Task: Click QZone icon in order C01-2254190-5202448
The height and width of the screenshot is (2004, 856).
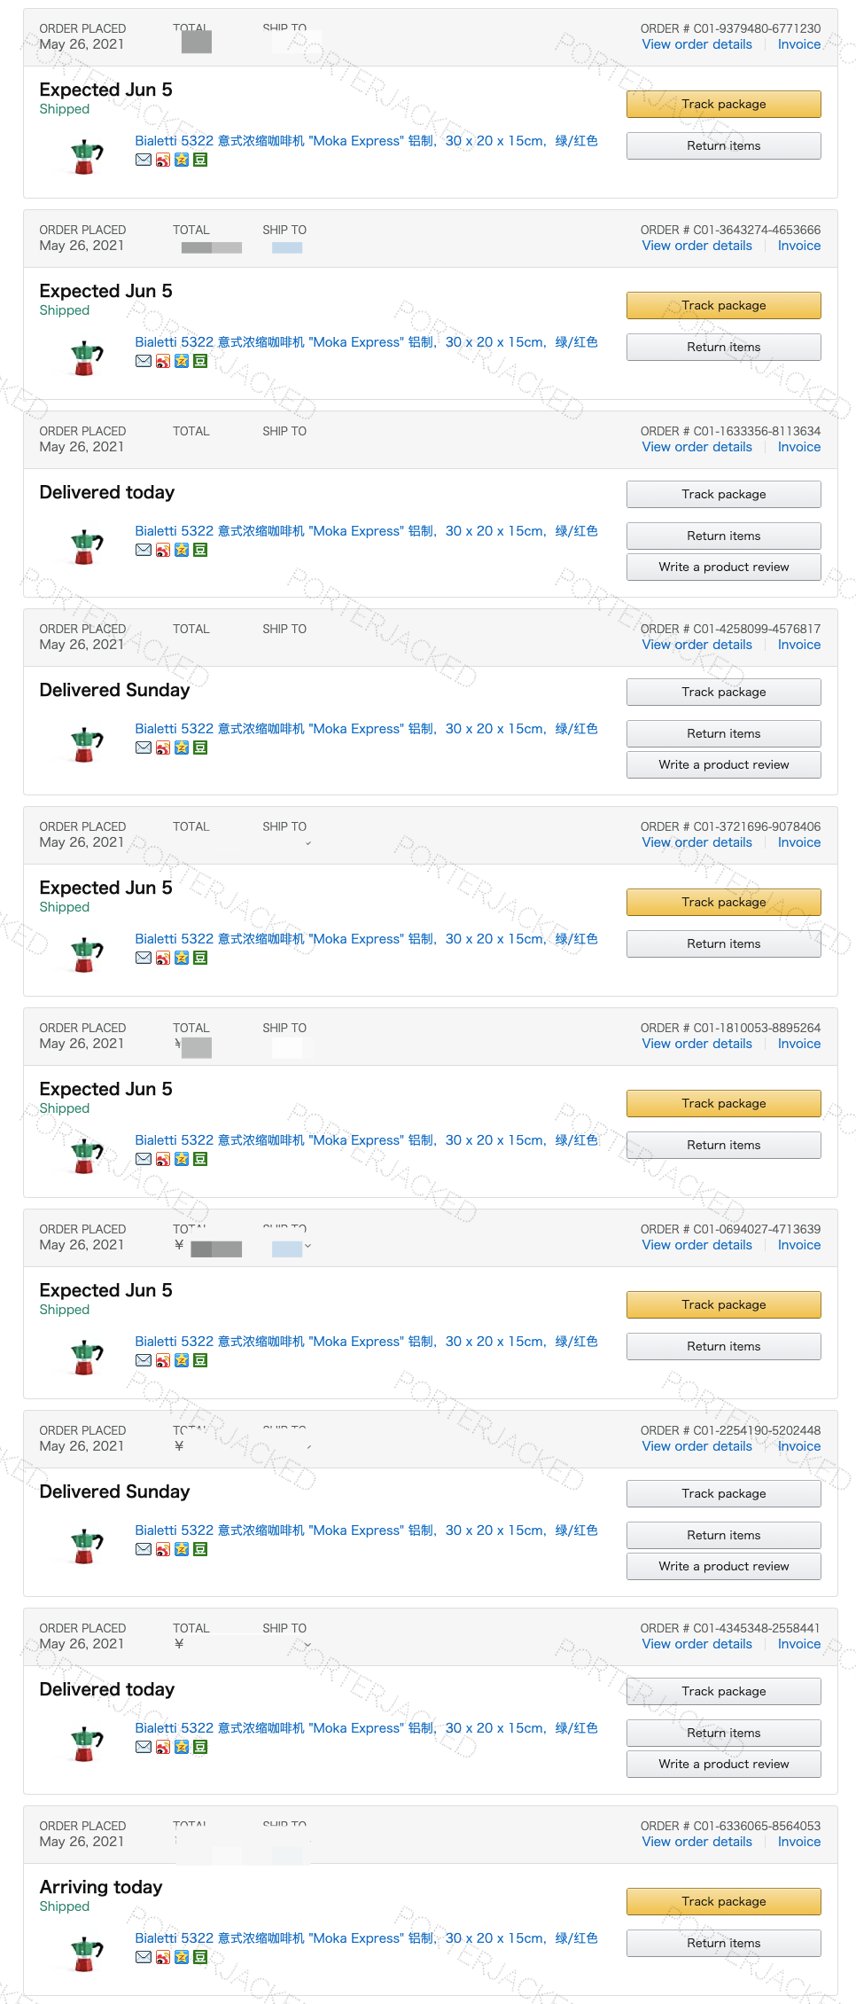Action: click(x=182, y=1549)
